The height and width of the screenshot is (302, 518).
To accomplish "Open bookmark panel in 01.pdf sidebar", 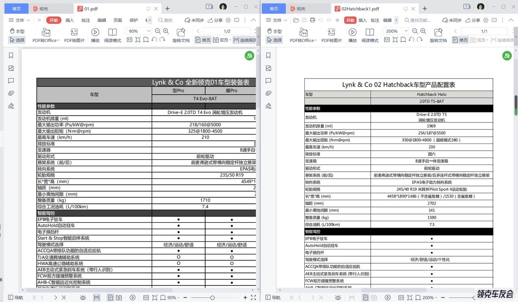I will point(11,56).
